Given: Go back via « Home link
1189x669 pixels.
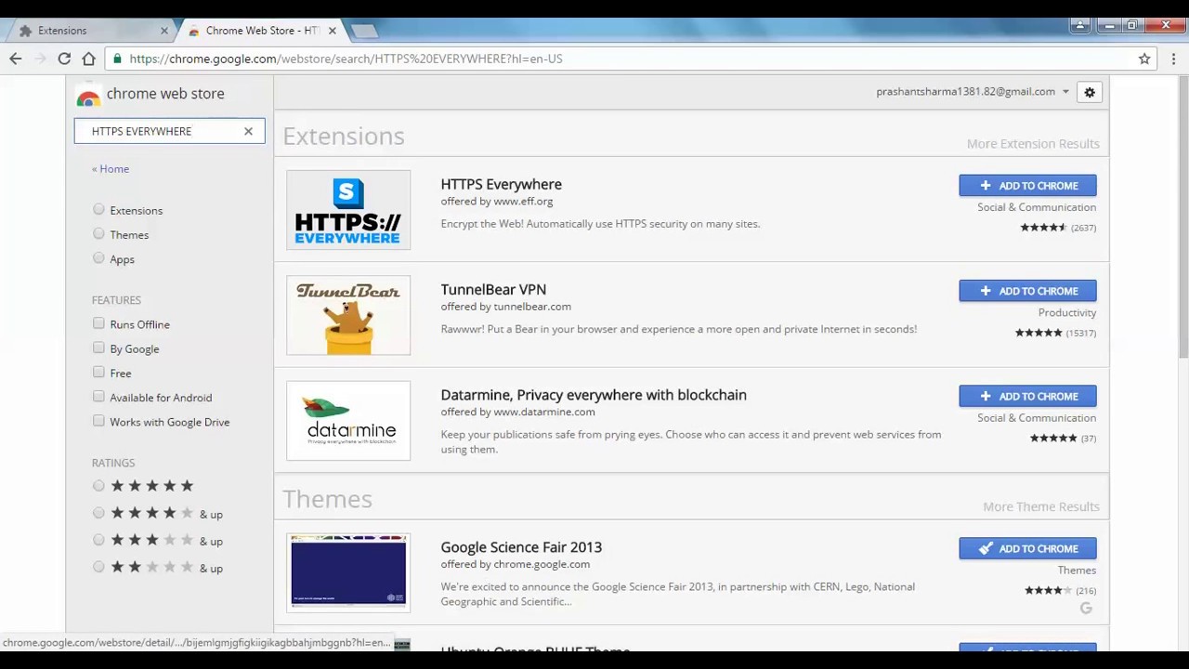Looking at the screenshot, I should pyautogui.click(x=111, y=169).
